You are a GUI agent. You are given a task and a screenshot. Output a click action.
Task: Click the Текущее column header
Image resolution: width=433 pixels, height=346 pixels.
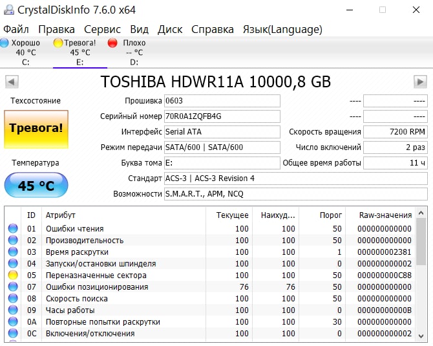point(229,215)
